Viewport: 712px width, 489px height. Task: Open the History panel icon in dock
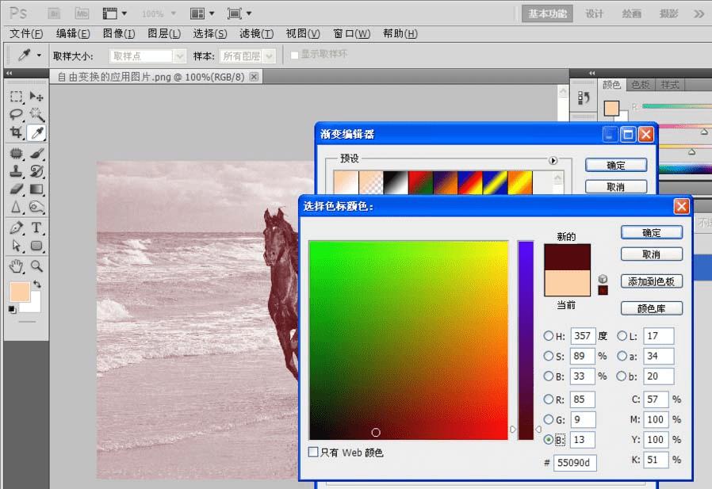[x=584, y=97]
